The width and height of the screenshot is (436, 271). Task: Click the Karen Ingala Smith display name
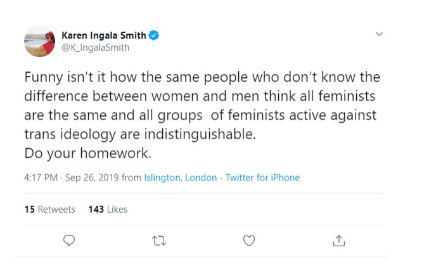point(104,34)
